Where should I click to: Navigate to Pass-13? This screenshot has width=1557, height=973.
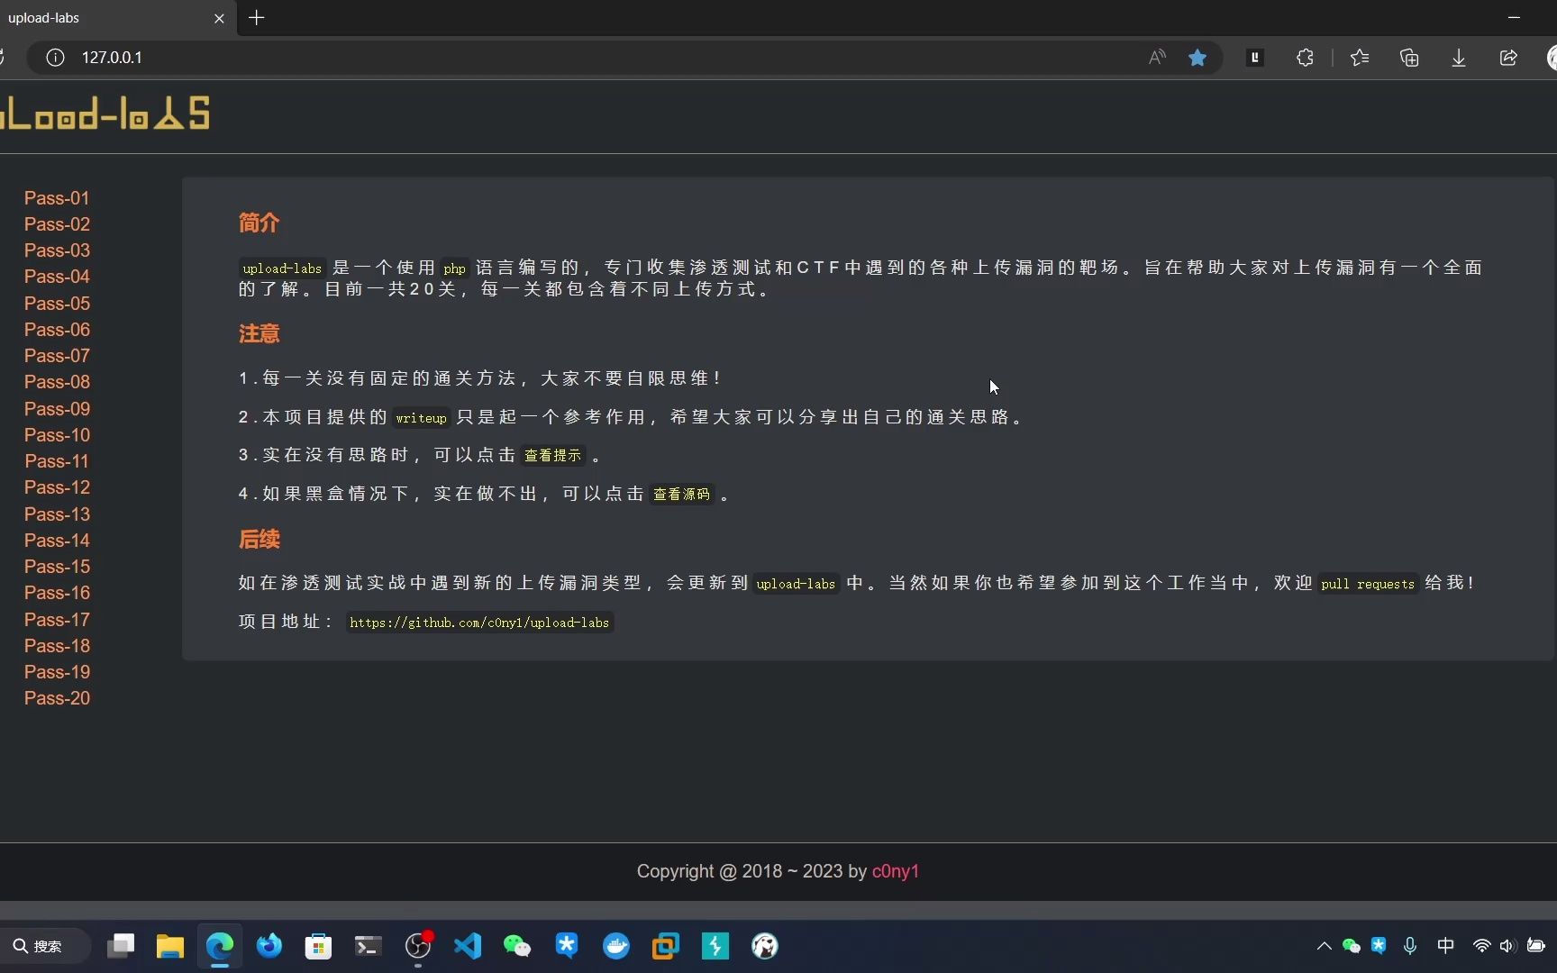(x=57, y=514)
